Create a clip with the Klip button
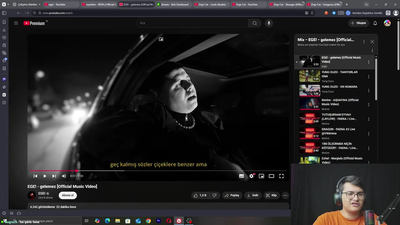The height and width of the screenshot is (225, 400). 271,195
